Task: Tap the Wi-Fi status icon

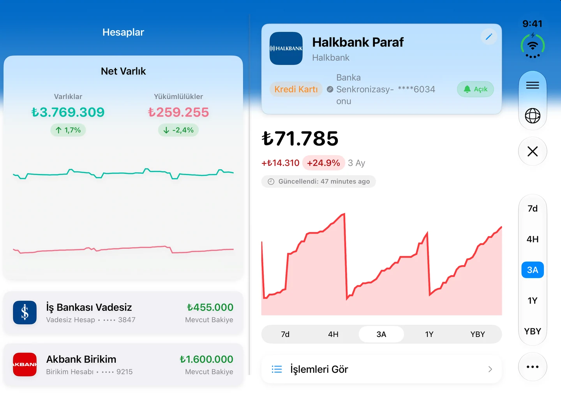Action: pos(533,46)
